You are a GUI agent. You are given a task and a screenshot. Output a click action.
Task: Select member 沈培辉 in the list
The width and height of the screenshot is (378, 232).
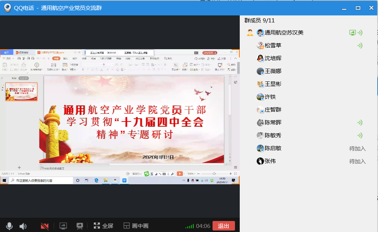[x=273, y=58]
